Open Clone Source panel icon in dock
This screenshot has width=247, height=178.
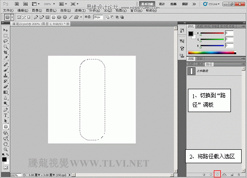(182, 56)
